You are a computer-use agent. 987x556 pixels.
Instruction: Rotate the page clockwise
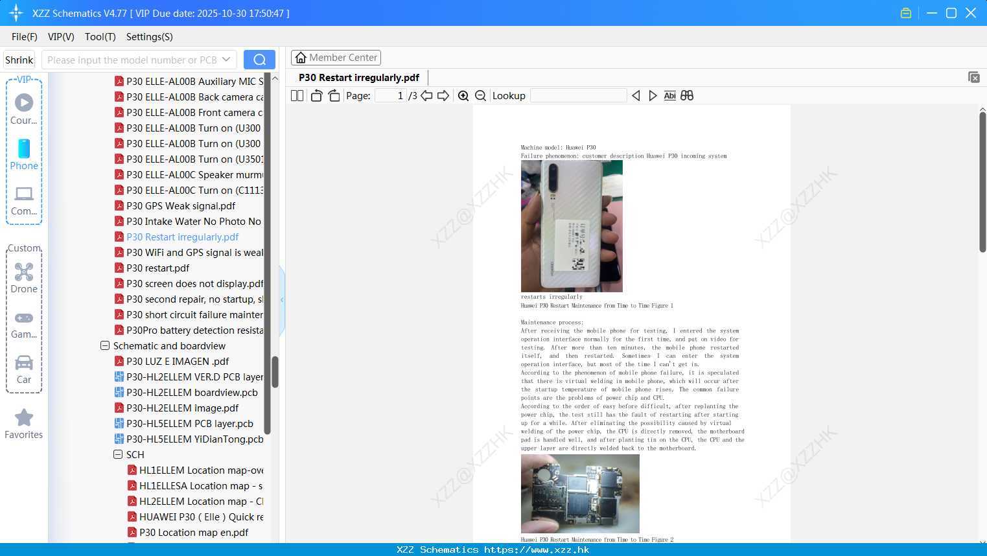point(334,95)
